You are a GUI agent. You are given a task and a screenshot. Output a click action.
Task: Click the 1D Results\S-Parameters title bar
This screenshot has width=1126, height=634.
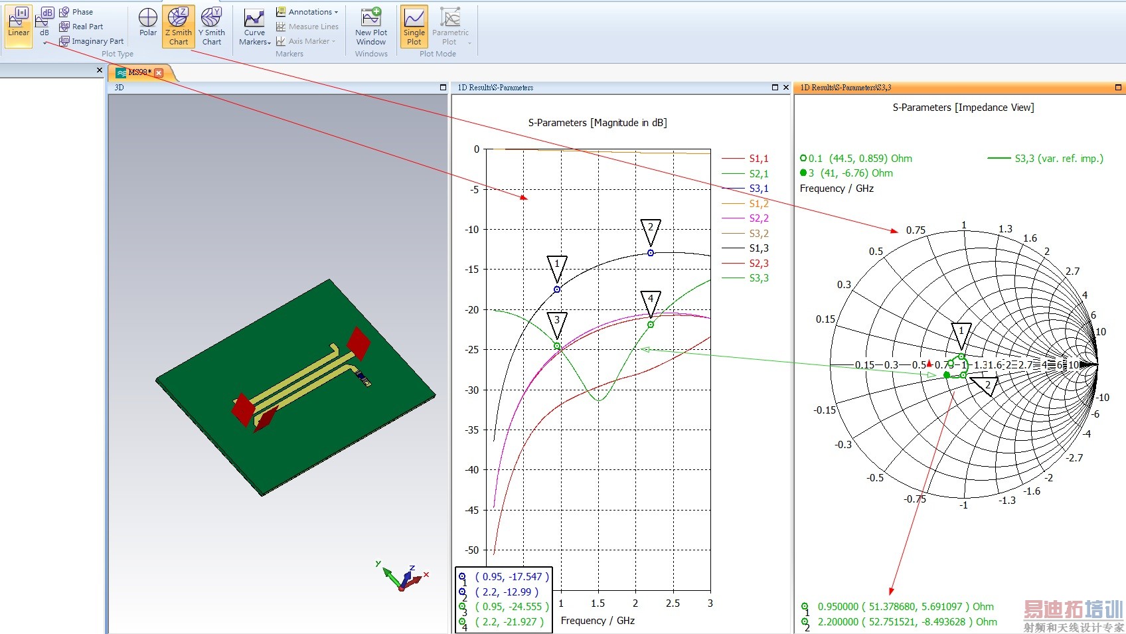click(621, 88)
